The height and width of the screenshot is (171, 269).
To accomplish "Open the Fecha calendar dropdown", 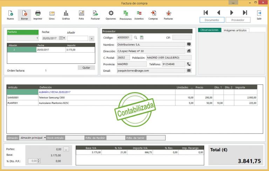I will pos(62,38).
